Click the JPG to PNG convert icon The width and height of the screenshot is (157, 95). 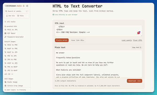(5, 59)
